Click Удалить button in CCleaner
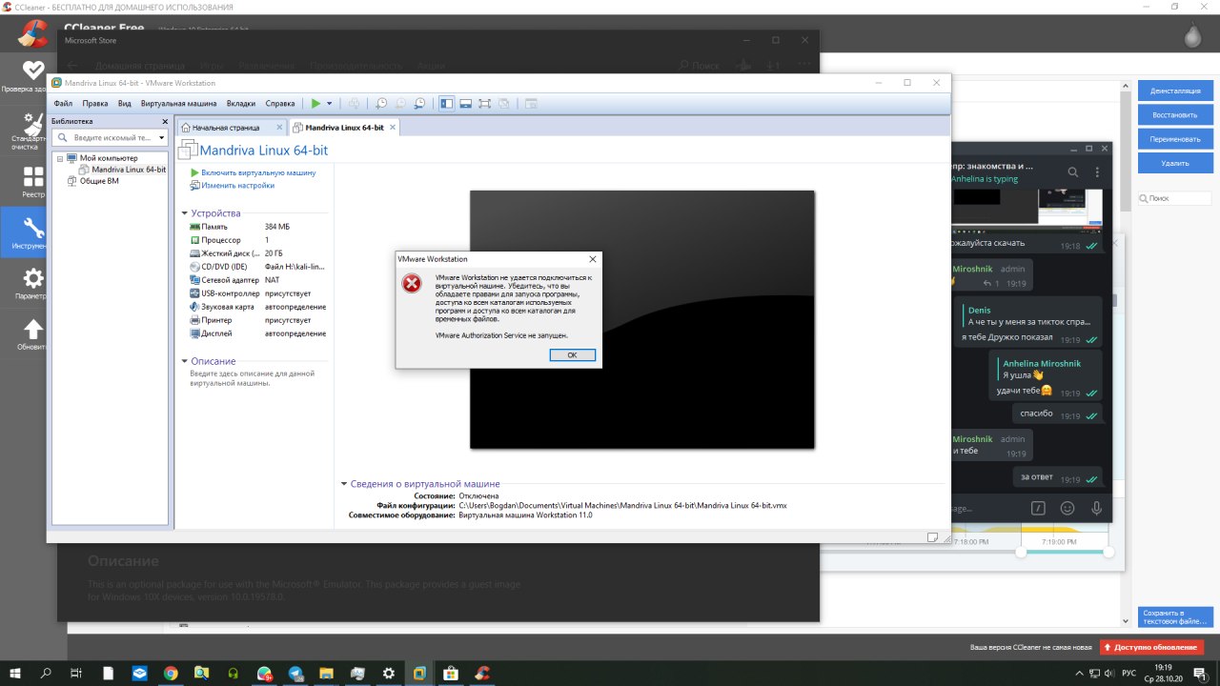Viewport: 1220px width, 686px height. pos(1174,163)
